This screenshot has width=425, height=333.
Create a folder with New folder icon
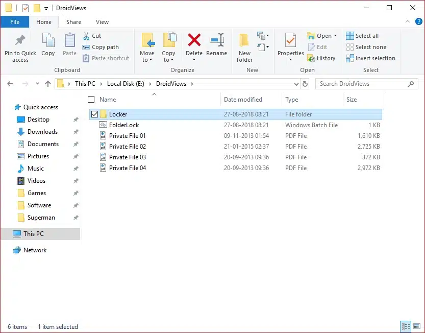click(x=244, y=41)
